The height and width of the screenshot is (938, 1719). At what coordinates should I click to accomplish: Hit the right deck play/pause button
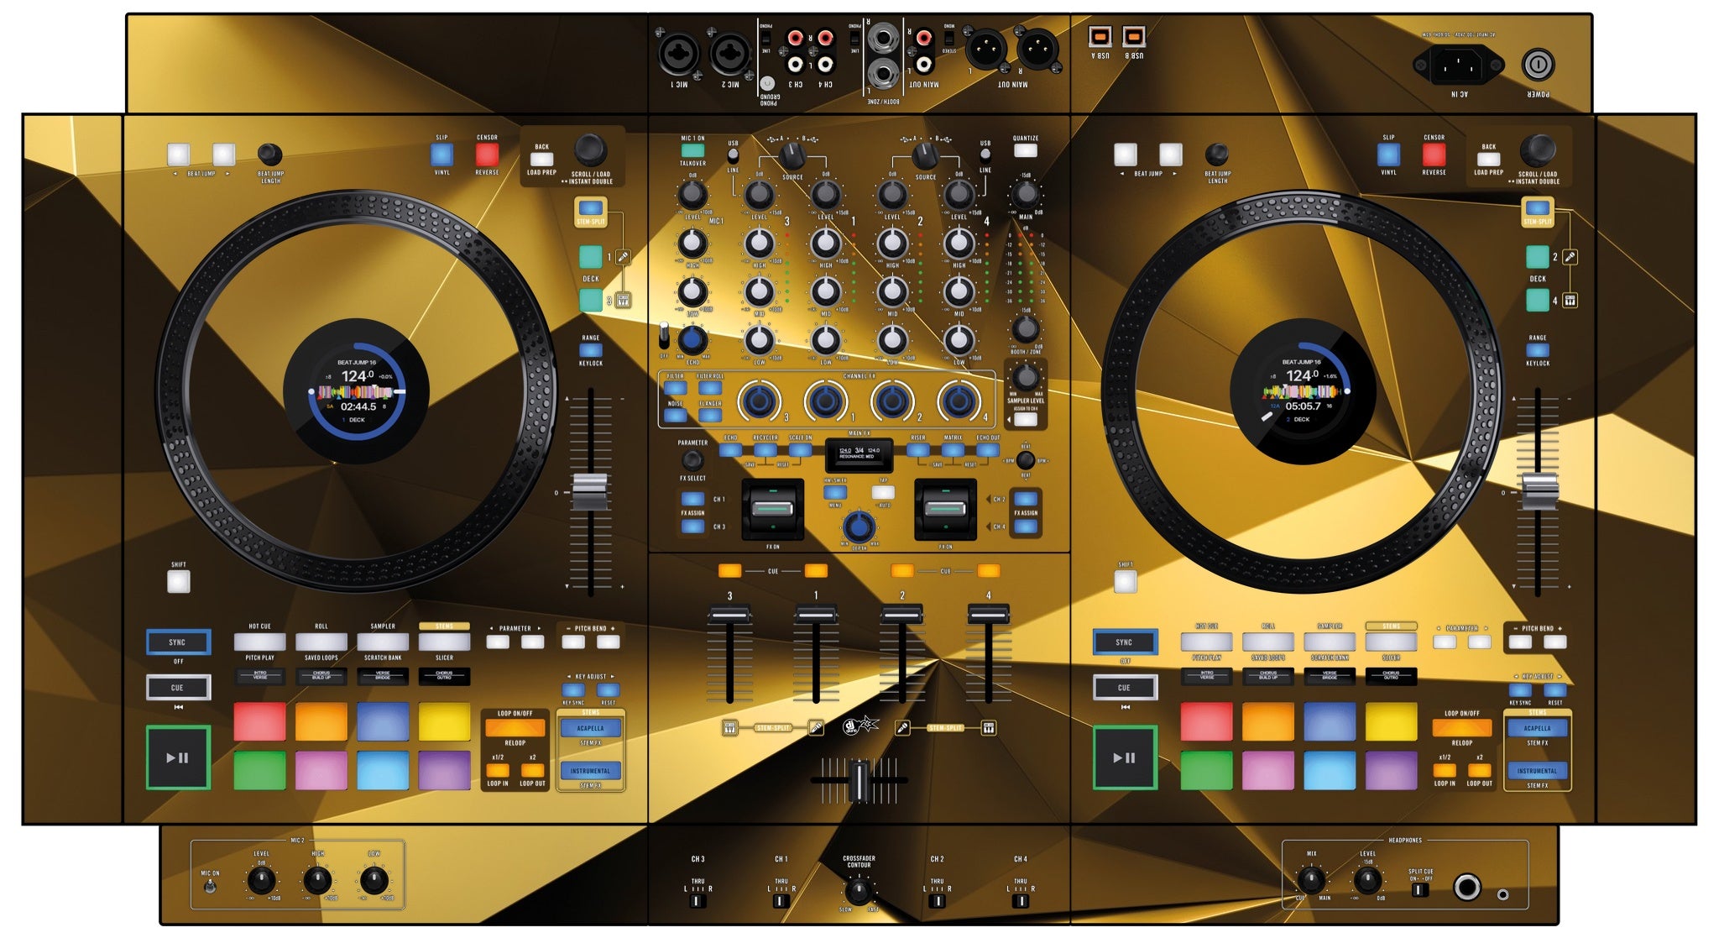pyautogui.click(x=1124, y=757)
